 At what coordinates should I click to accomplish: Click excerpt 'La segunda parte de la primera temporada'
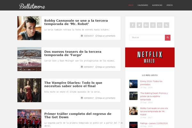point(84,124)
